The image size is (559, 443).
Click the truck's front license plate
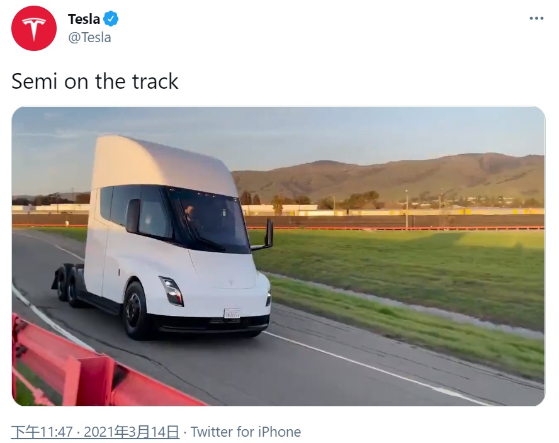232,313
